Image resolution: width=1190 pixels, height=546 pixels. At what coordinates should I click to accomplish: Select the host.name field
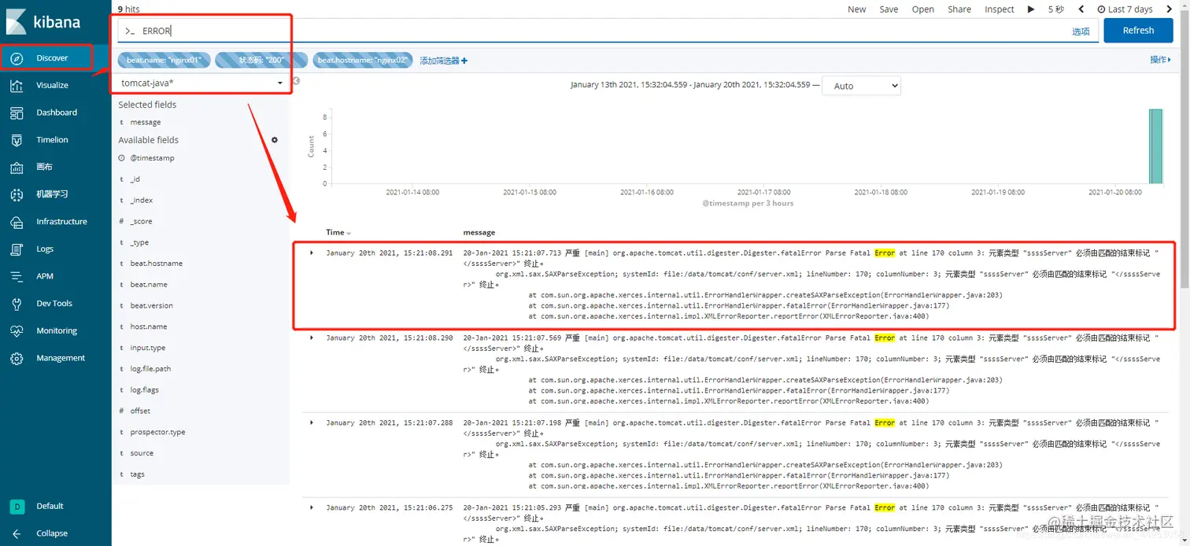coord(148,326)
